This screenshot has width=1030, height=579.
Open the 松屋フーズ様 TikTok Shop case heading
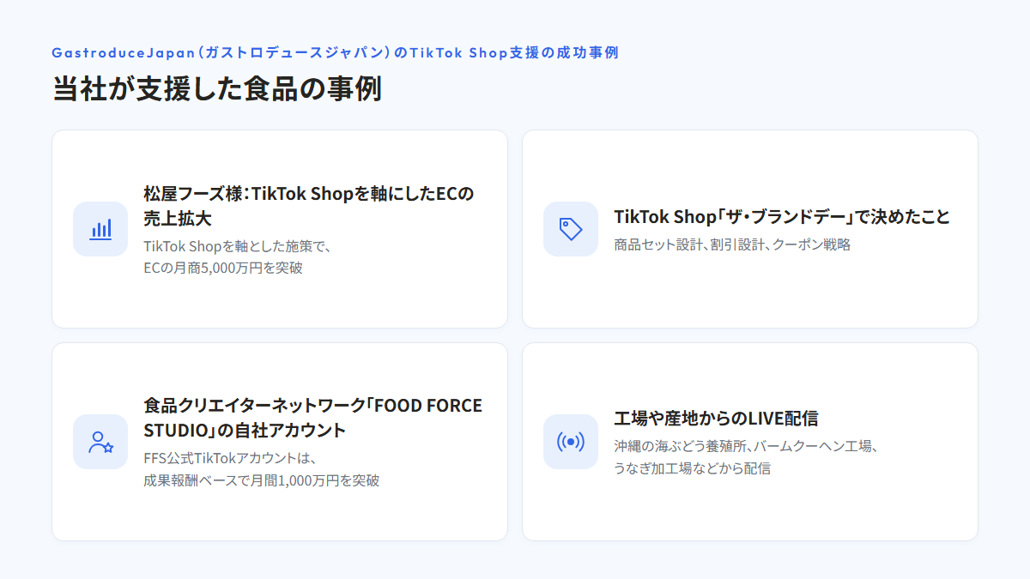pyautogui.click(x=309, y=205)
